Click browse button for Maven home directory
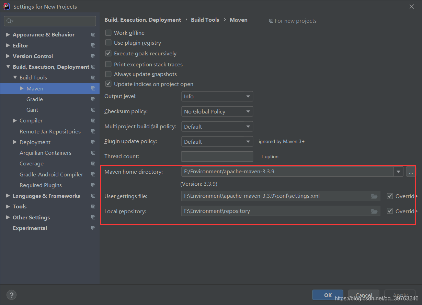422x305 pixels. [411, 171]
